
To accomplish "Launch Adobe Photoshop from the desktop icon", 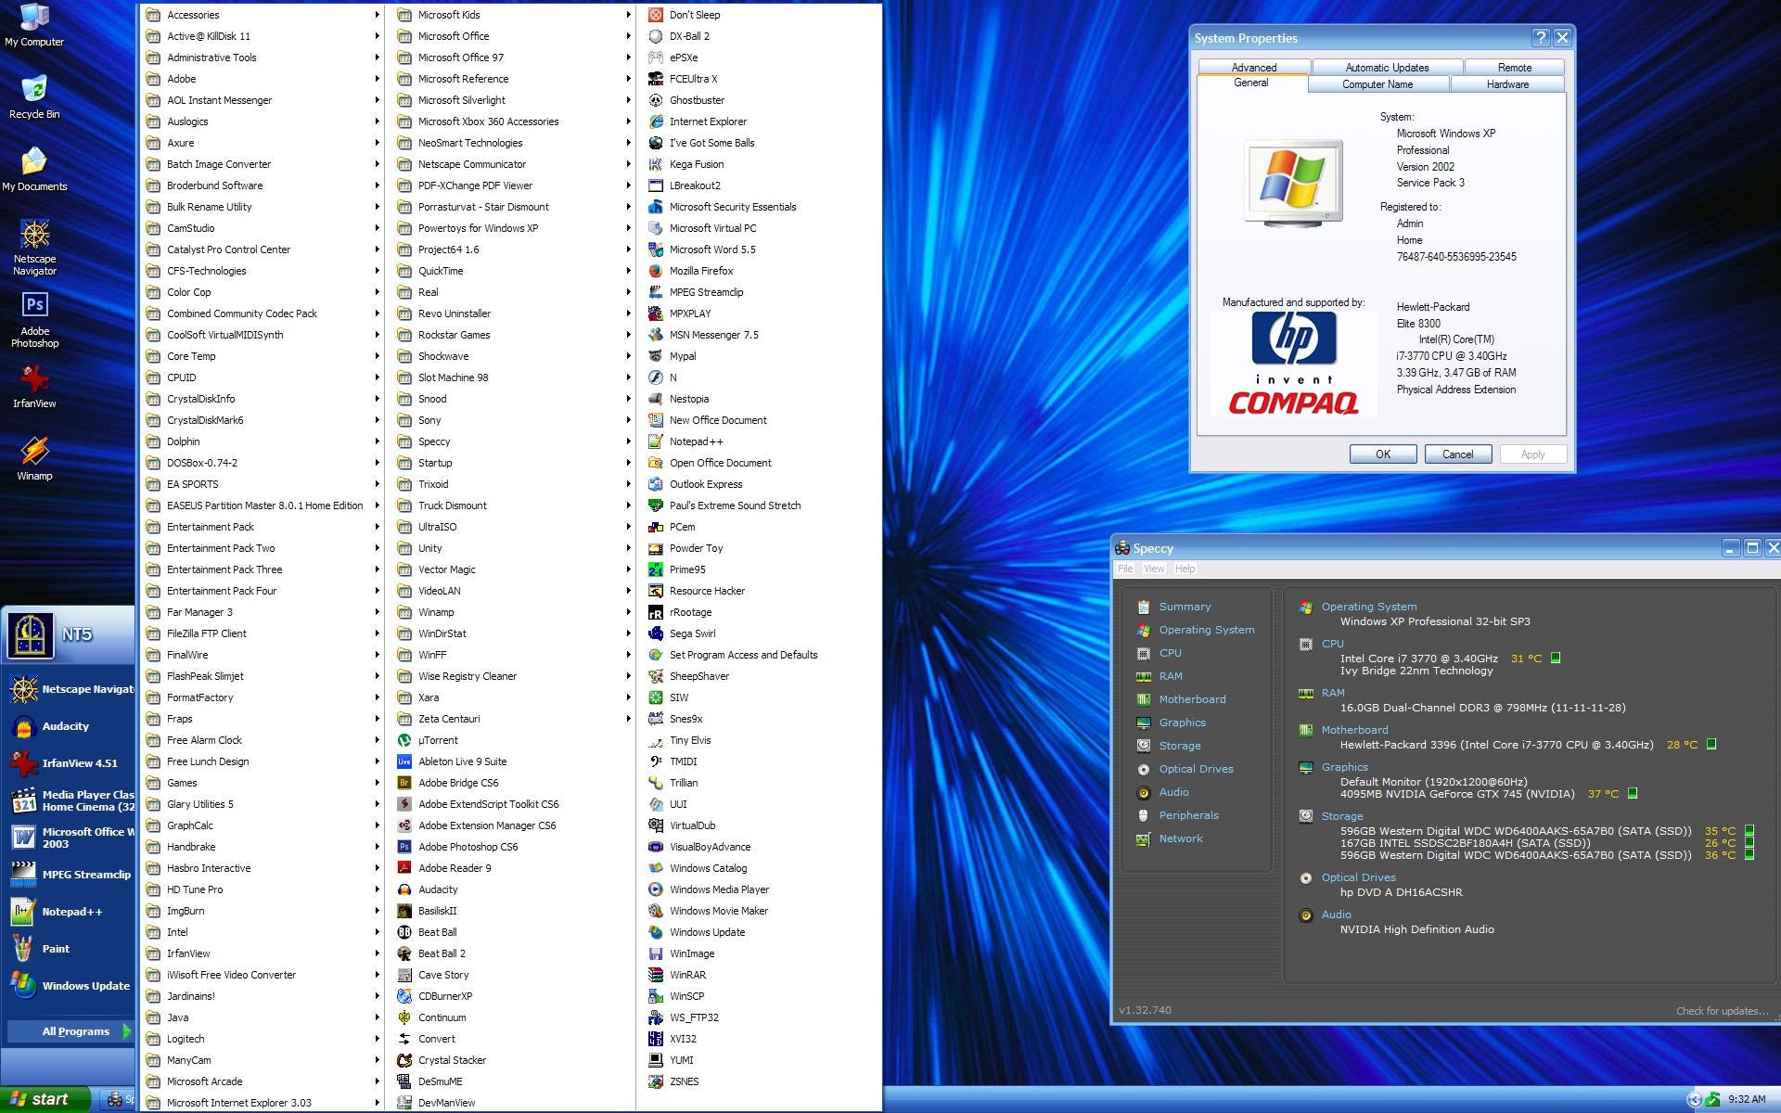I will (34, 321).
